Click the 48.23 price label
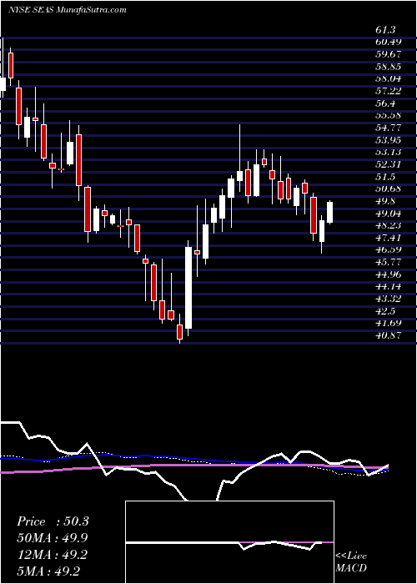Screen dimensions: 417x584 [x=389, y=226]
